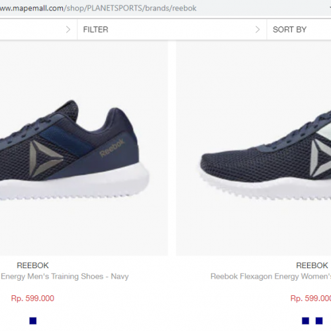Select navy color swatch under Men's Training Shoes

(x=33, y=320)
